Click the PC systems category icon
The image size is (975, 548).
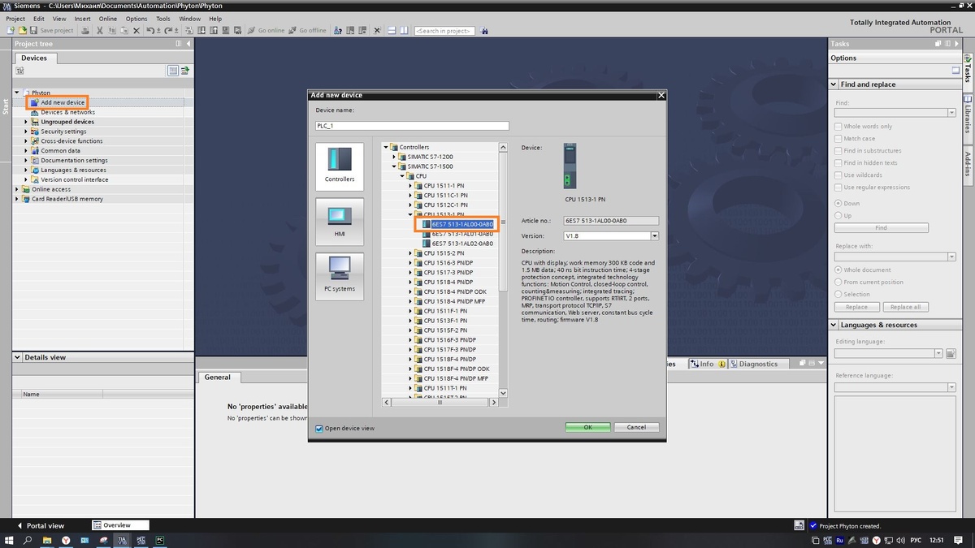point(340,276)
